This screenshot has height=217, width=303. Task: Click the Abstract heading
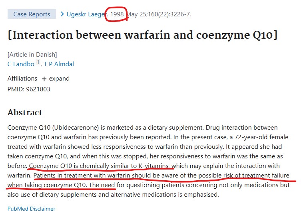[x=25, y=112]
